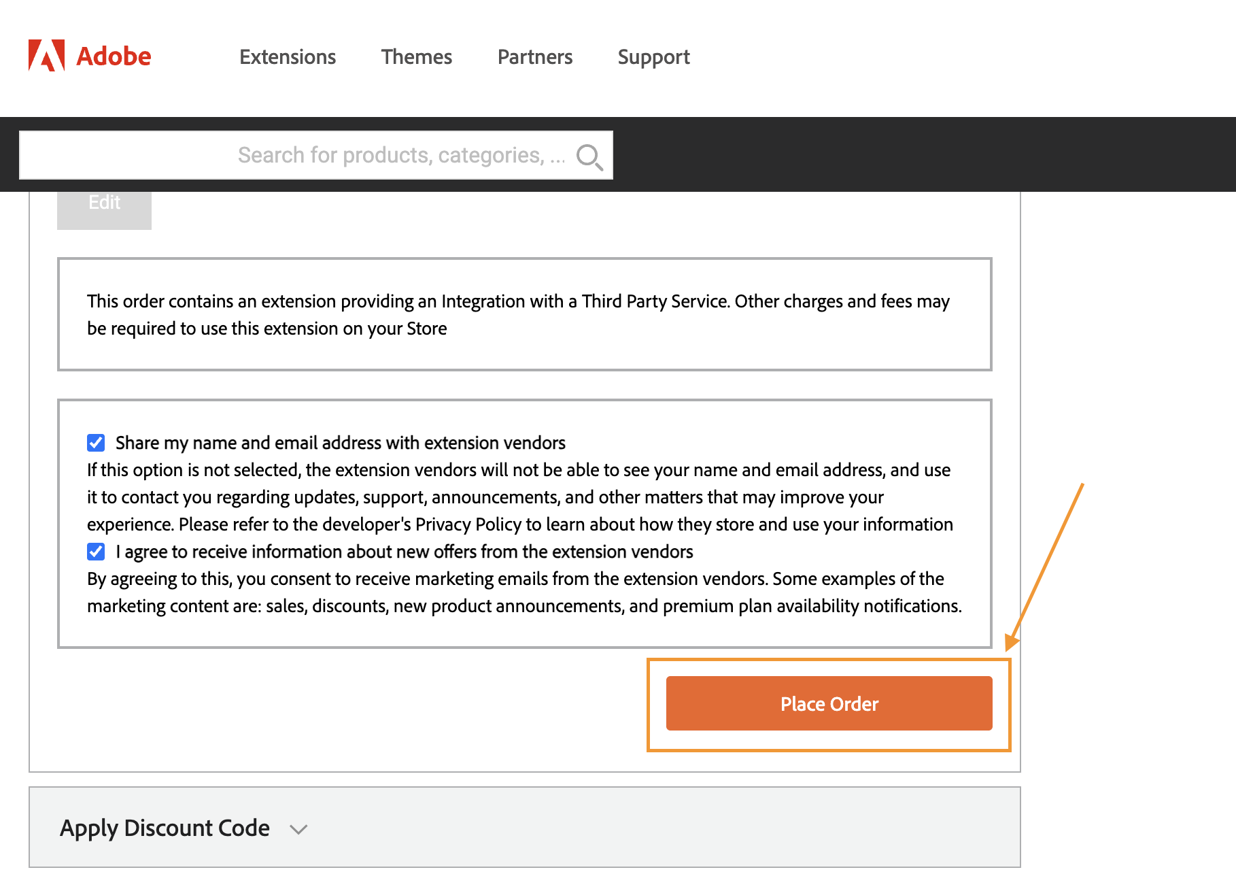Open the Themes menu
The height and width of the screenshot is (872, 1236).
[416, 57]
